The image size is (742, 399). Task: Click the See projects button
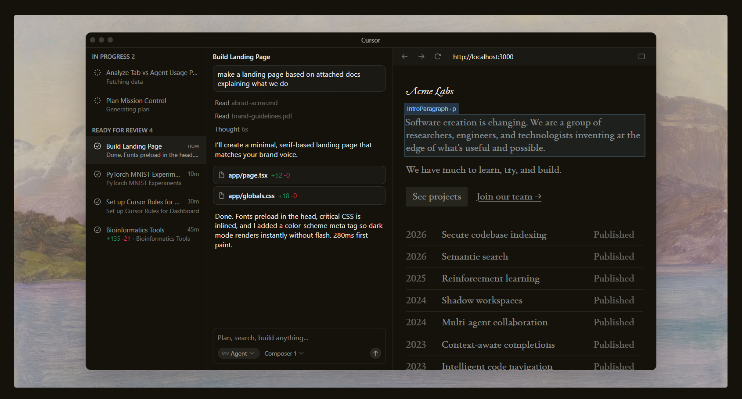pos(436,196)
